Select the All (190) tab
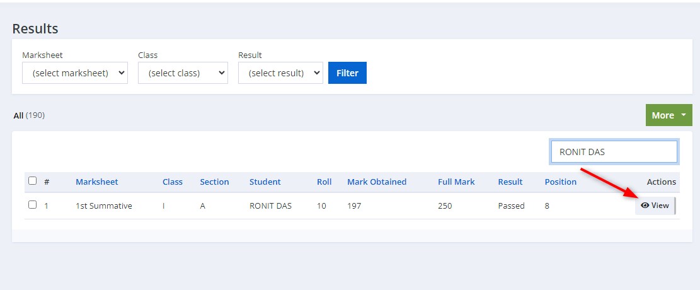The width and height of the screenshot is (700, 290). point(29,115)
